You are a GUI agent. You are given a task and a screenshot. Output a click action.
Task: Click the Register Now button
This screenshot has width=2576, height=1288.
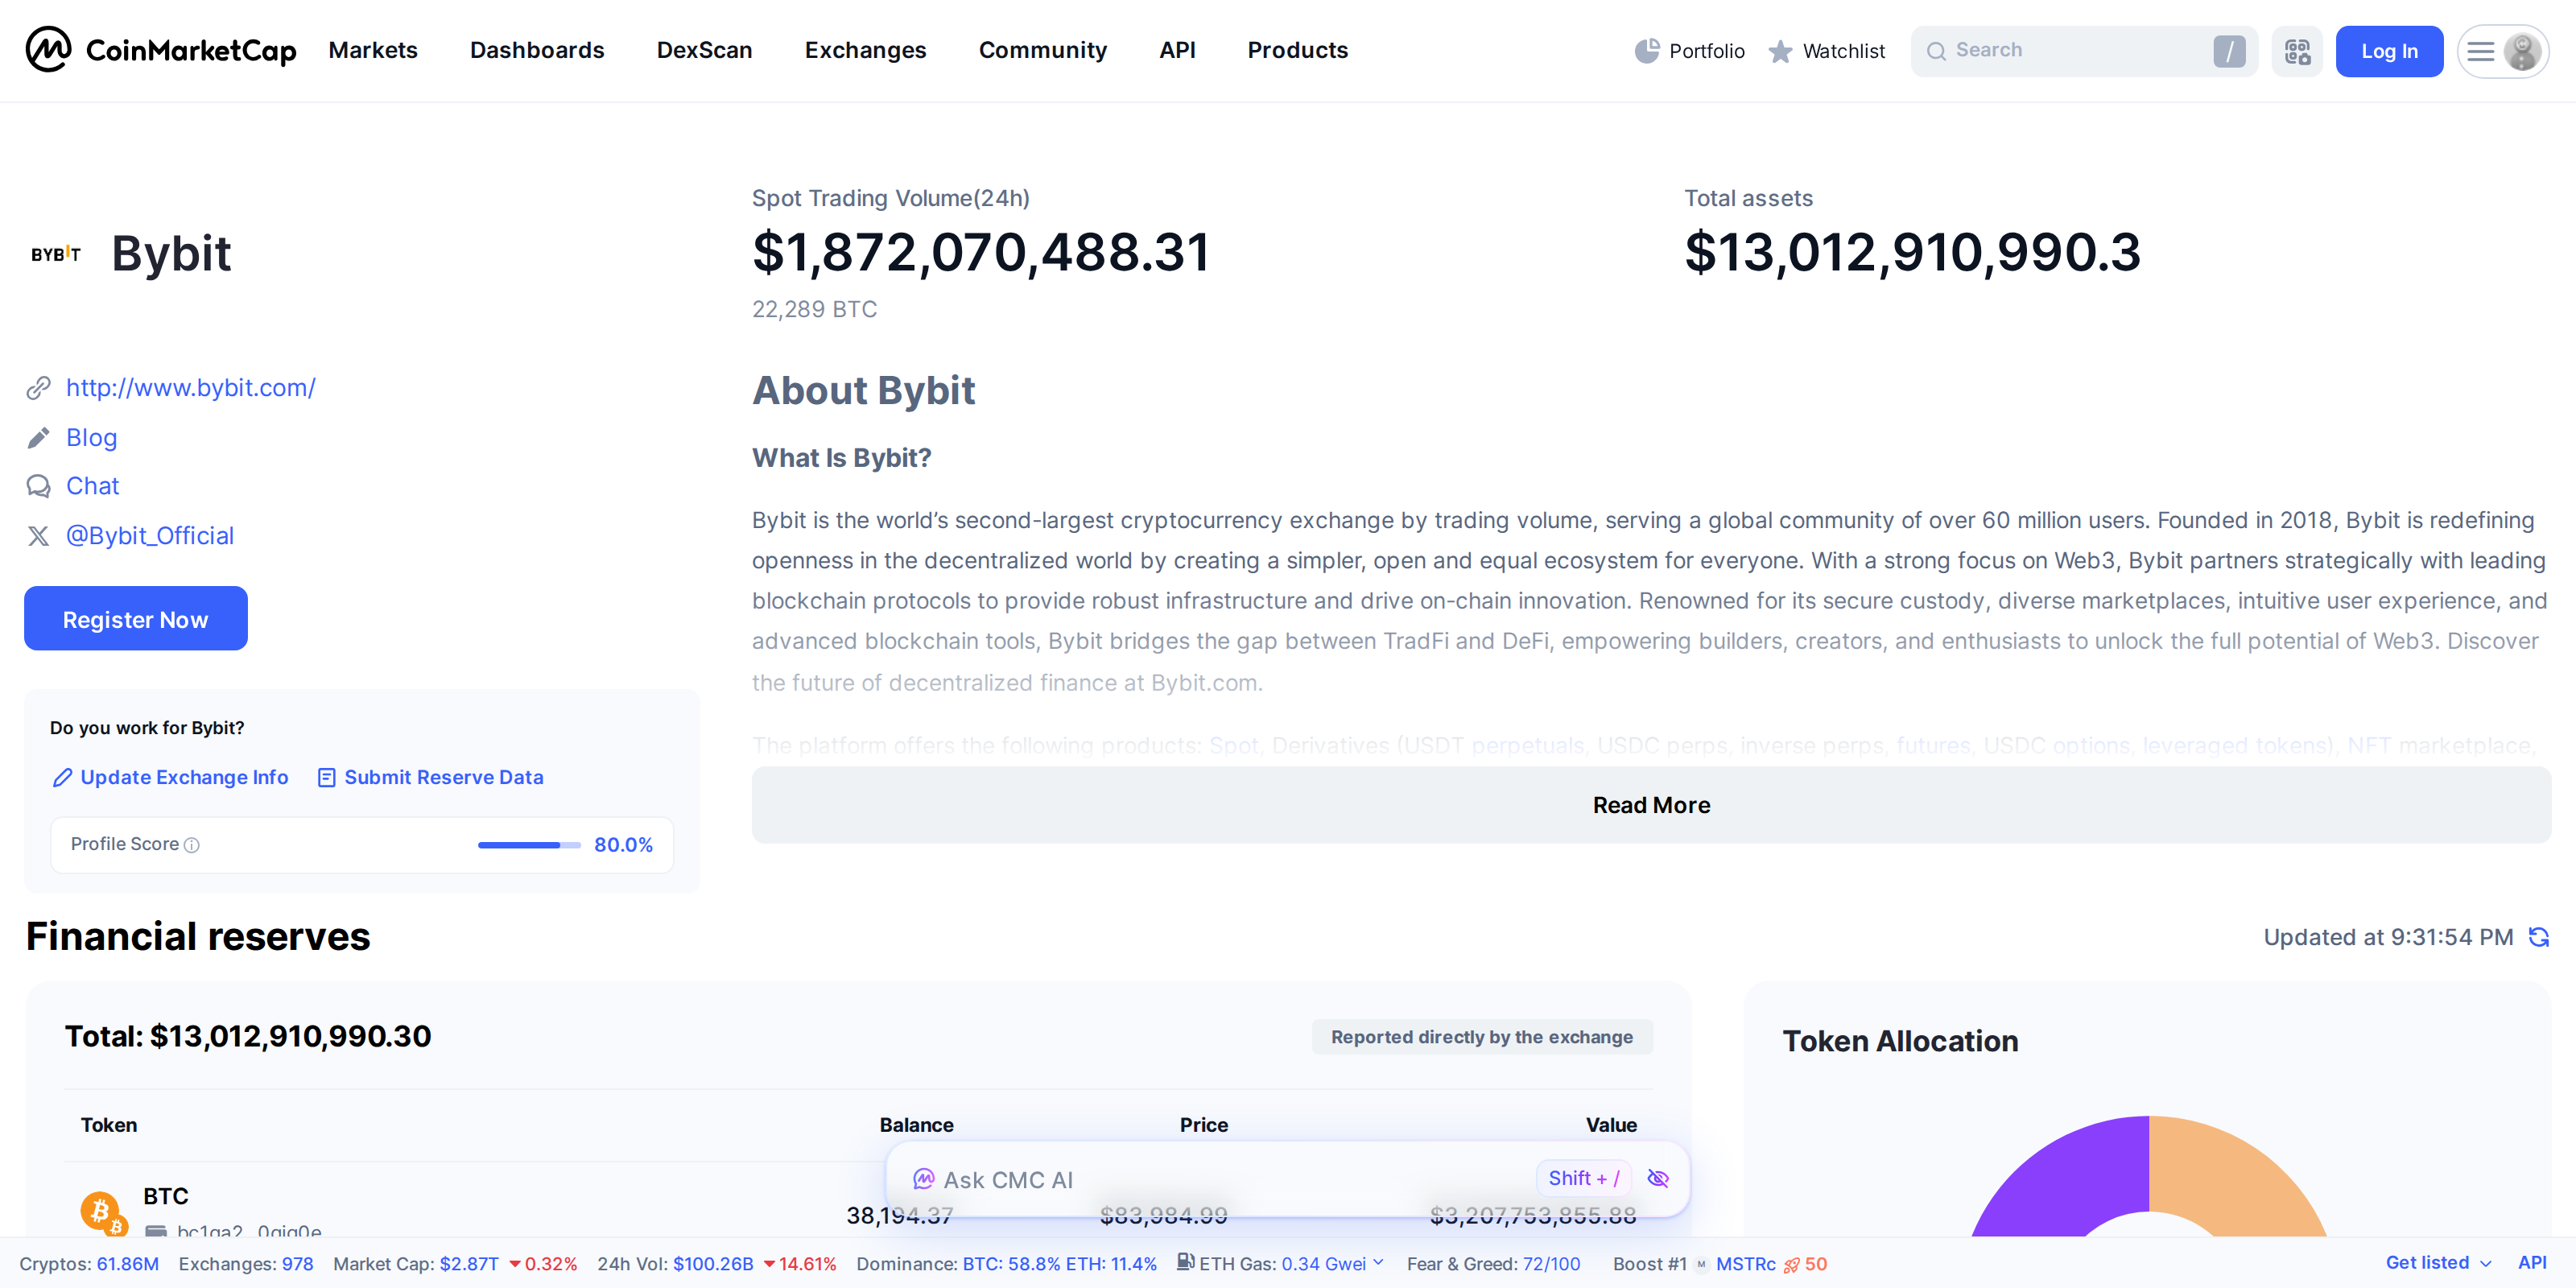coord(136,619)
